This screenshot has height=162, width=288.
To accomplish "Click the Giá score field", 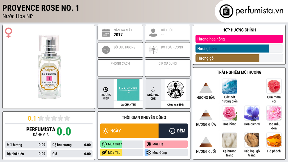I will 71,154.
